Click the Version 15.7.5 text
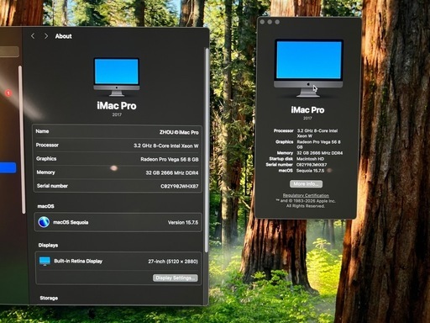This screenshot has height=323, width=430. pyautogui.click(x=183, y=222)
